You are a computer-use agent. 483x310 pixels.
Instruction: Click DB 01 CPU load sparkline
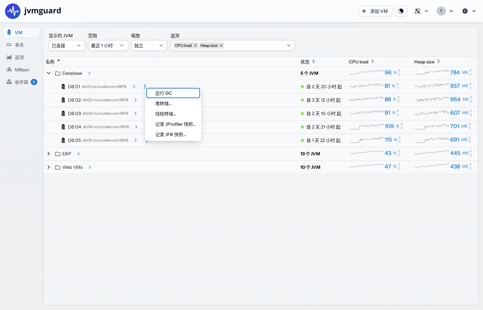(x=366, y=85)
